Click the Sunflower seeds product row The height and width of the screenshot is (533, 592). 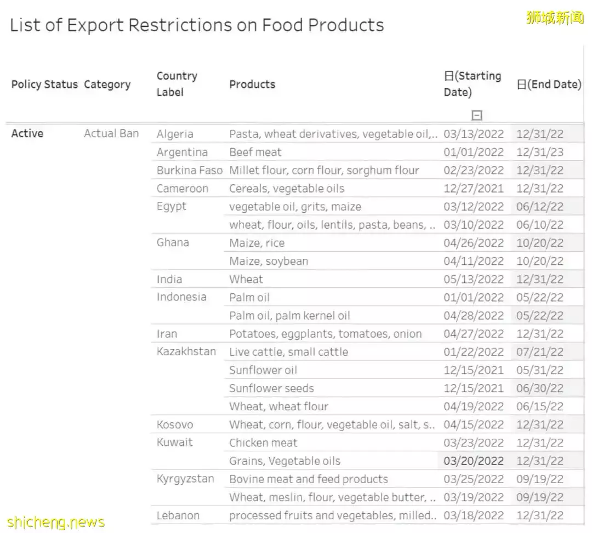click(271, 388)
